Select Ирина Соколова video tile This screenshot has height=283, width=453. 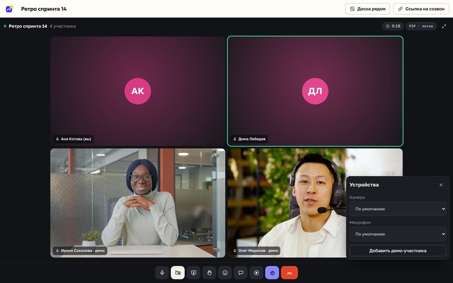[x=138, y=203]
